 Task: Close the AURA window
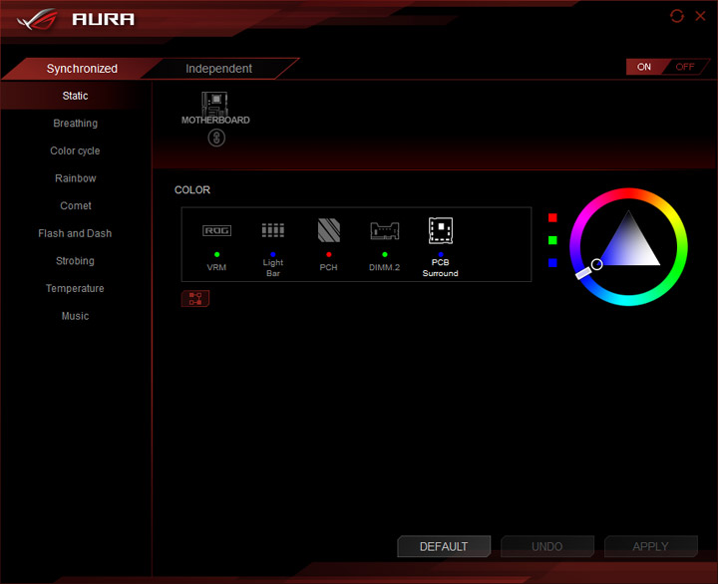[x=700, y=16]
